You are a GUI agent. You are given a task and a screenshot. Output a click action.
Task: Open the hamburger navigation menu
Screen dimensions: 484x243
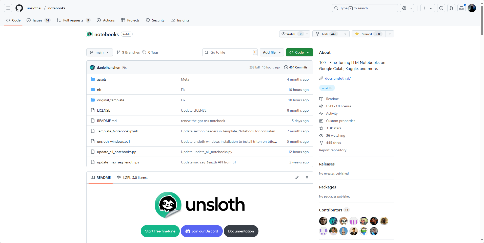8,8
